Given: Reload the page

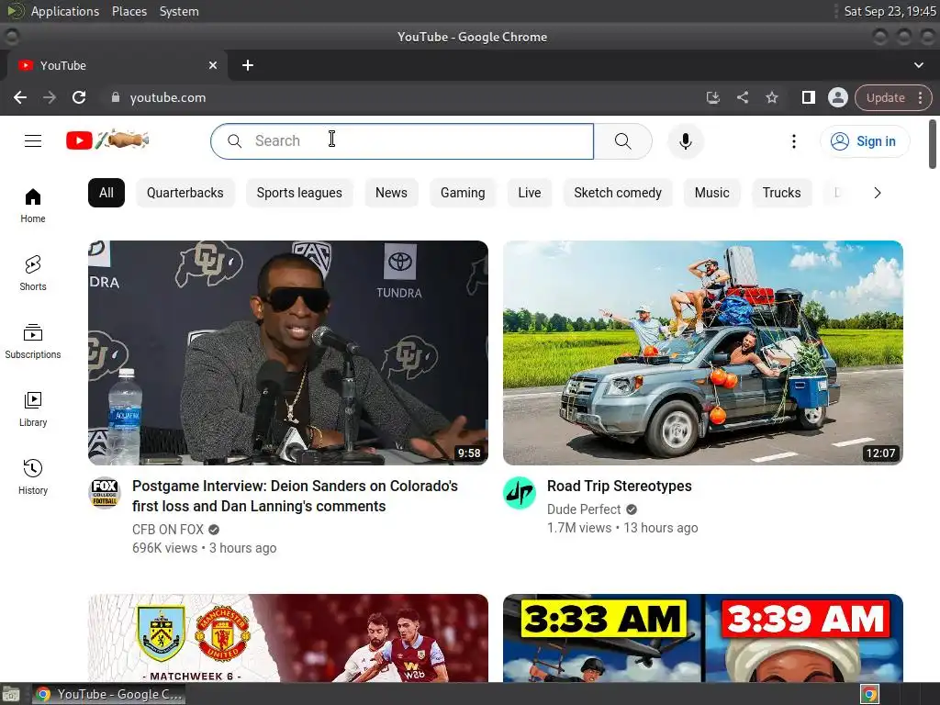Looking at the screenshot, I should click(79, 97).
